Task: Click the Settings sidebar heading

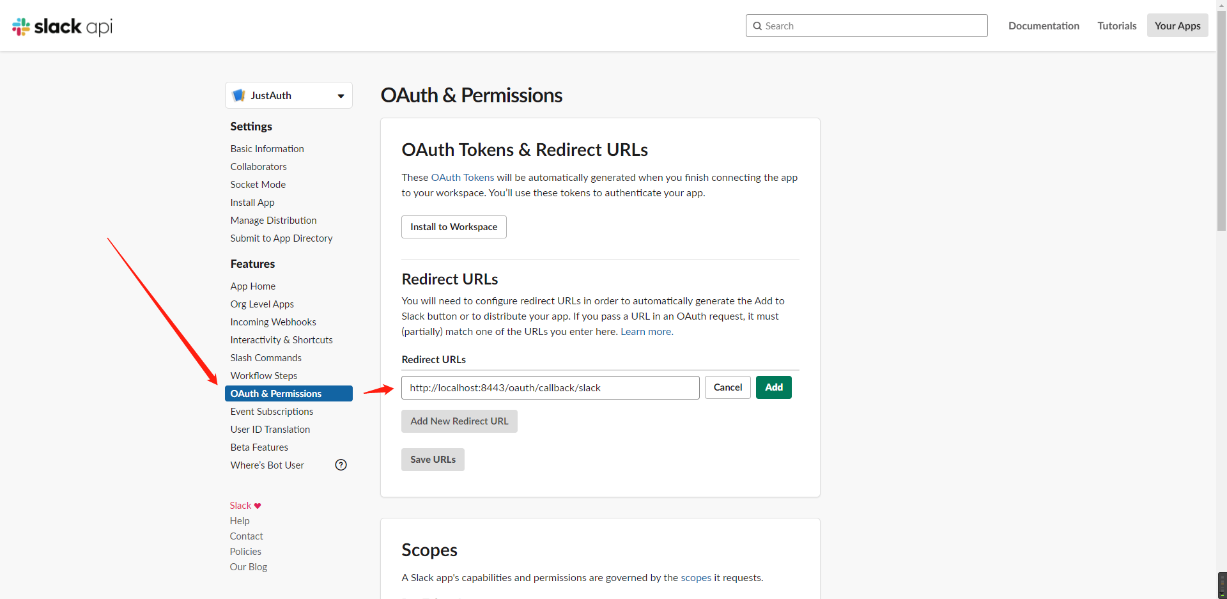Action: tap(251, 126)
